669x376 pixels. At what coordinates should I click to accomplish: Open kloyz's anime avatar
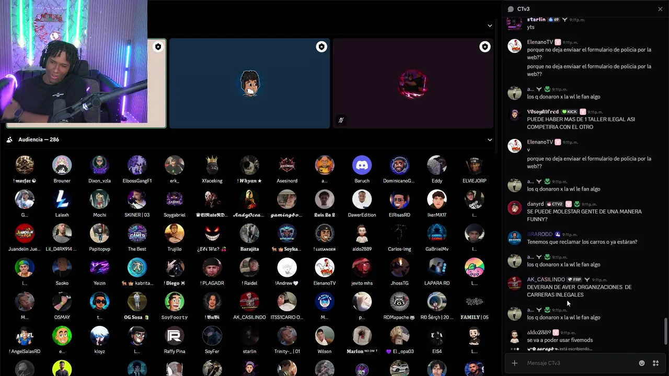pyautogui.click(x=99, y=336)
